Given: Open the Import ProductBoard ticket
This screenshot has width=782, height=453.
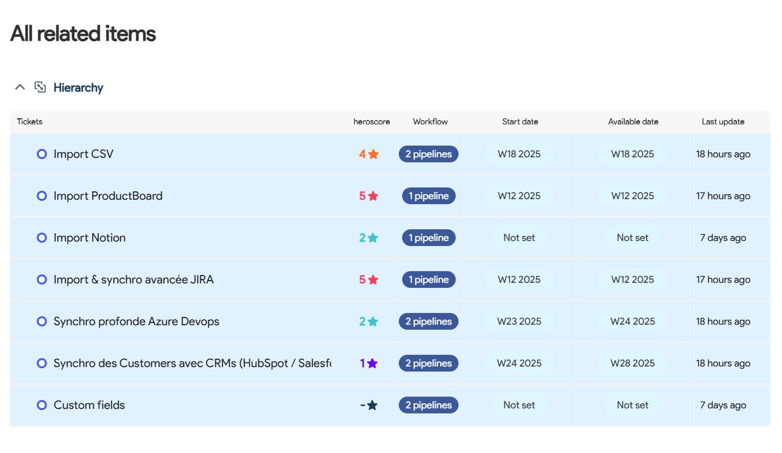Looking at the screenshot, I should (108, 196).
